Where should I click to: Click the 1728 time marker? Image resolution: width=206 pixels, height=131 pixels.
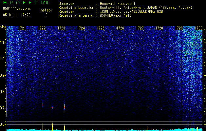[x=159, y=28]
